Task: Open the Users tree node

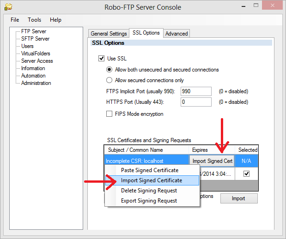Action: [x=27, y=46]
